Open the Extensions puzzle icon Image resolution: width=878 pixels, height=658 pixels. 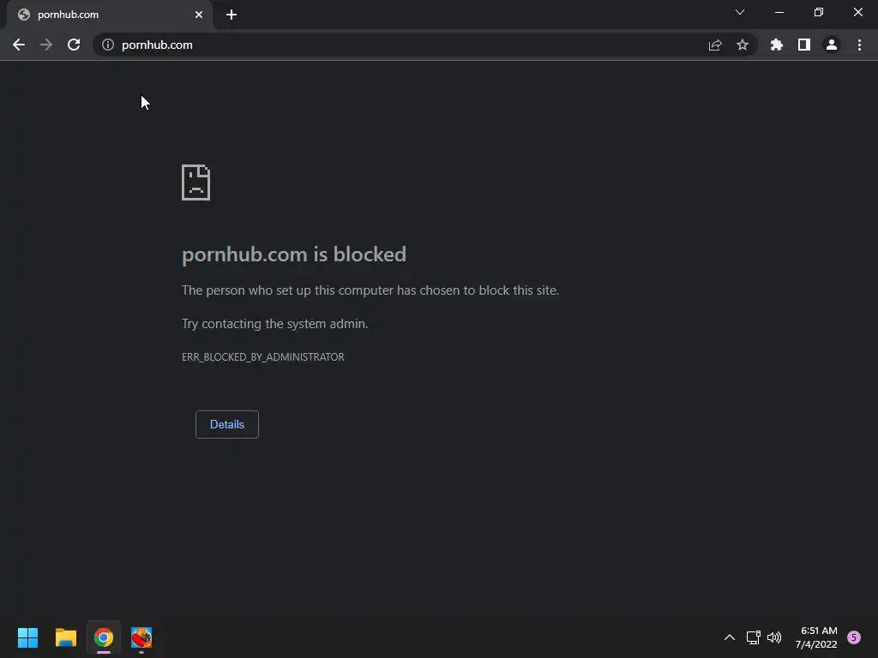pyautogui.click(x=777, y=45)
